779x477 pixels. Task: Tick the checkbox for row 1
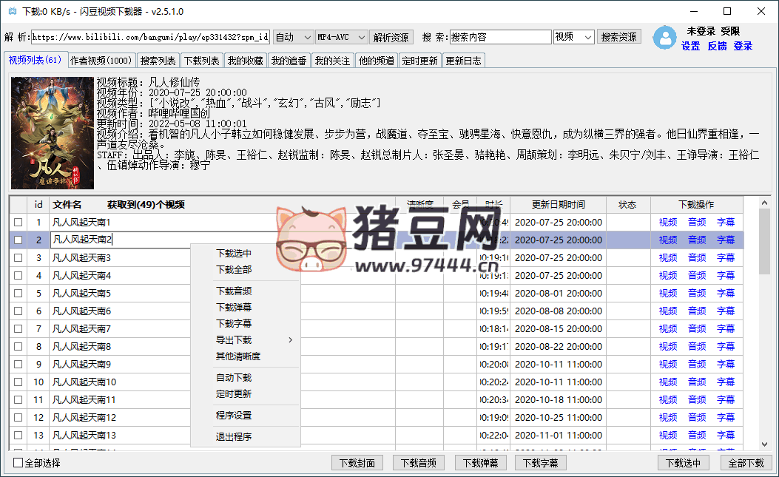(x=18, y=222)
